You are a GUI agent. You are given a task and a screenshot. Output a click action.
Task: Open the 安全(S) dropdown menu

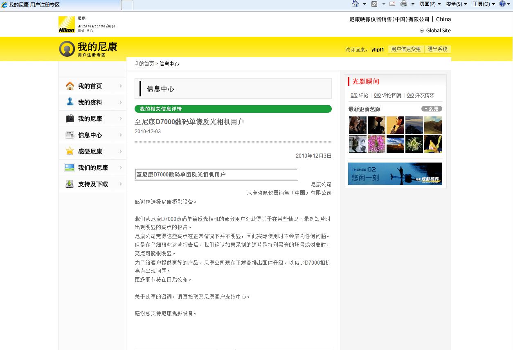pos(457,4)
